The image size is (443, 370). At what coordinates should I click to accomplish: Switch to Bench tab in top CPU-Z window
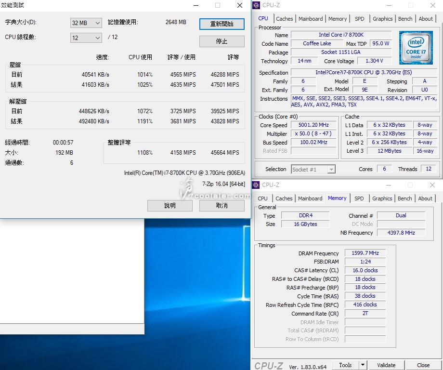tap(405, 19)
